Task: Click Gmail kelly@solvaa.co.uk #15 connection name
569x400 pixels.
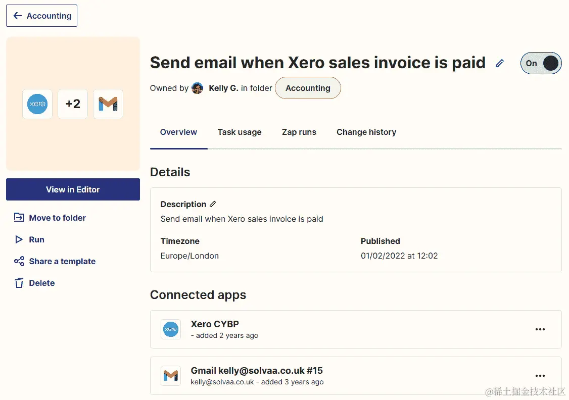Action: click(257, 371)
